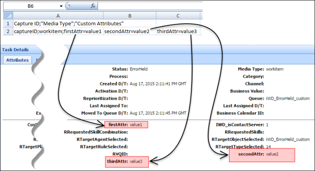Click the Business Calendar ID label
The height and width of the screenshot is (171, 315).
pyautogui.click(x=240, y=113)
